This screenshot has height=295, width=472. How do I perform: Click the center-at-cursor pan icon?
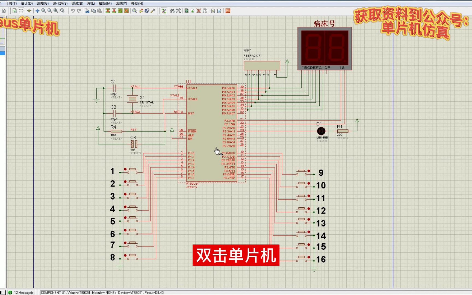click(x=37, y=11)
